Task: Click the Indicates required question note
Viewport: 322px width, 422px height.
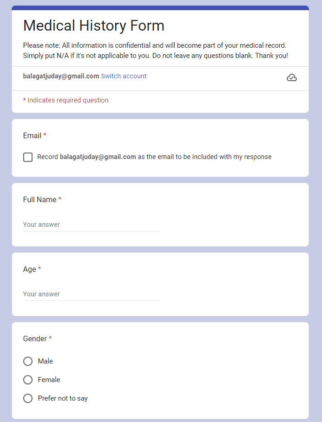Action: pyautogui.click(x=66, y=100)
